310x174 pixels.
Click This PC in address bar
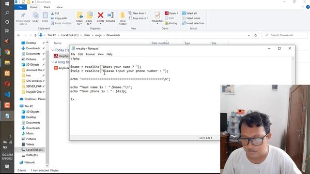(52, 35)
